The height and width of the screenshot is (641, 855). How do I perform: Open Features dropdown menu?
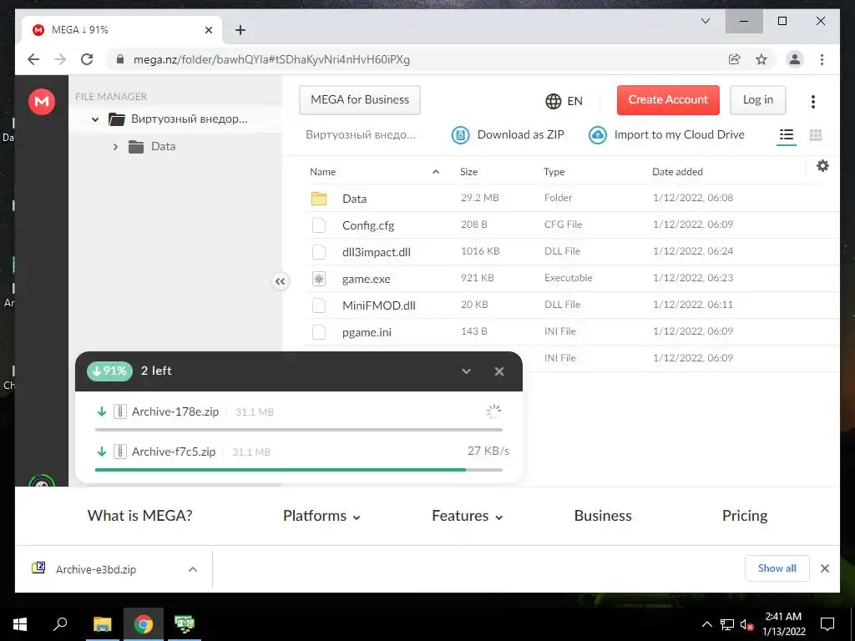tap(468, 516)
